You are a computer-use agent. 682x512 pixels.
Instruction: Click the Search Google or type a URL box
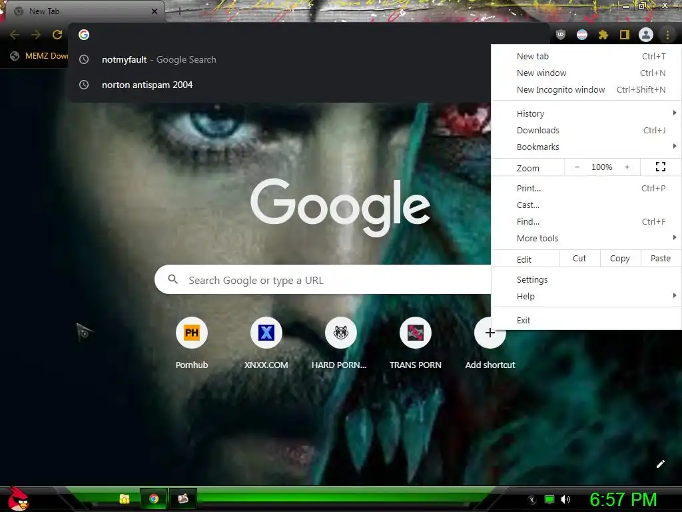[x=323, y=279]
